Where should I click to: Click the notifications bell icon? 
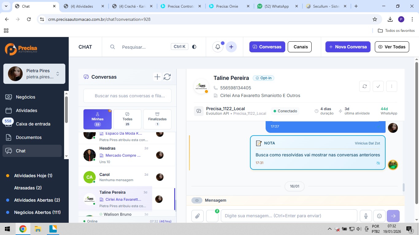pos(218,47)
